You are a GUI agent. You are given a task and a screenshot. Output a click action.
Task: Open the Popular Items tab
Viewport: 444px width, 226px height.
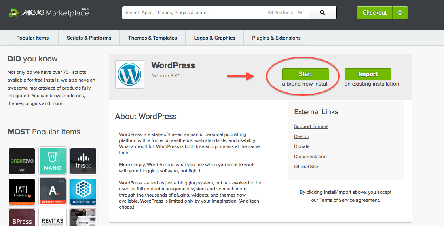click(32, 38)
